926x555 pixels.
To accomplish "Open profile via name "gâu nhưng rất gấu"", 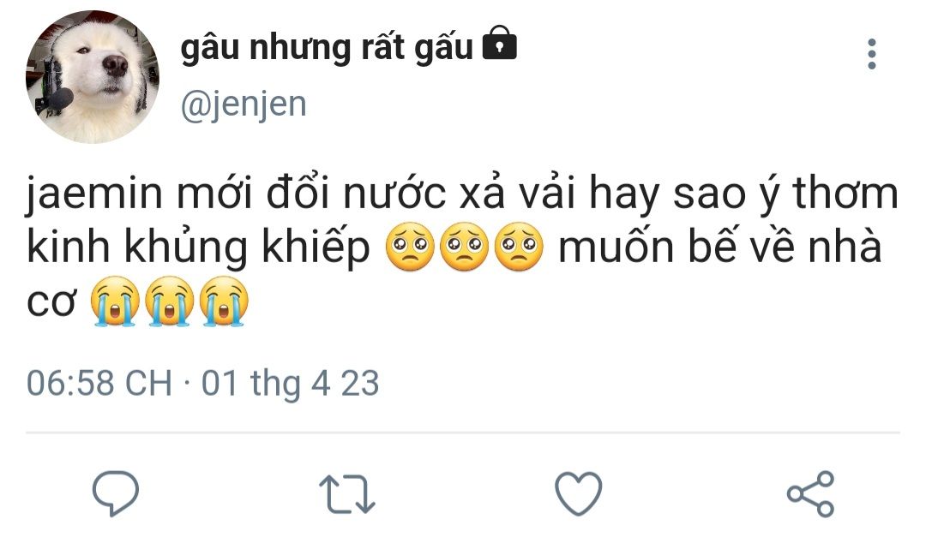I will (x=327, y=49).
